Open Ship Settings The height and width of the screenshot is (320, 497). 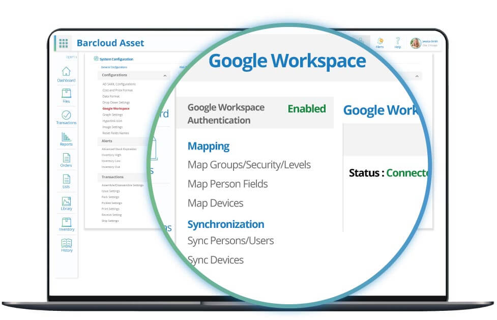pos(110,221)
